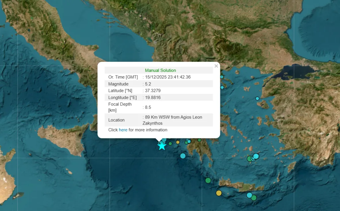Open the cyan marker near the Turkish coast
Viewport: 340px width, 211px height.
pyautogui.click(x=257, y=99)
